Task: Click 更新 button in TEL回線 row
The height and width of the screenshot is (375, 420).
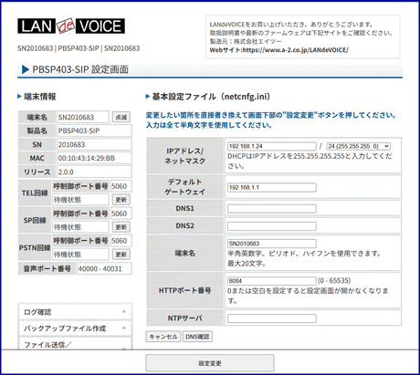Action: point(121,200)
